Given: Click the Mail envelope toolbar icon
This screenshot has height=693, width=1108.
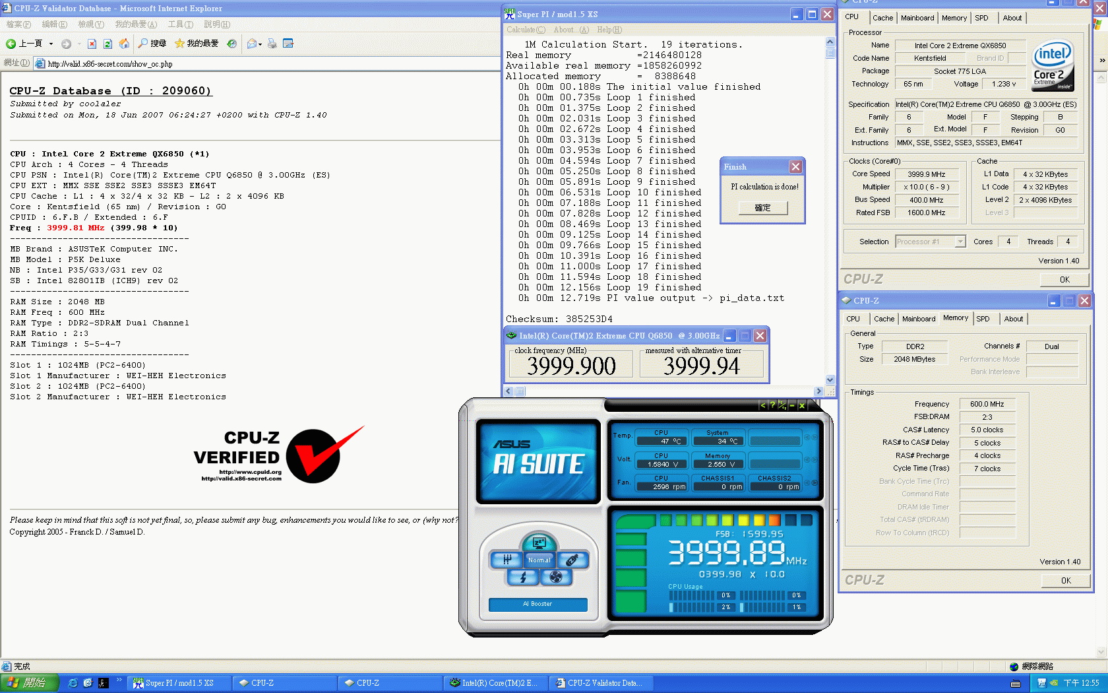Looking at the screenshot, I should point(252,44).
